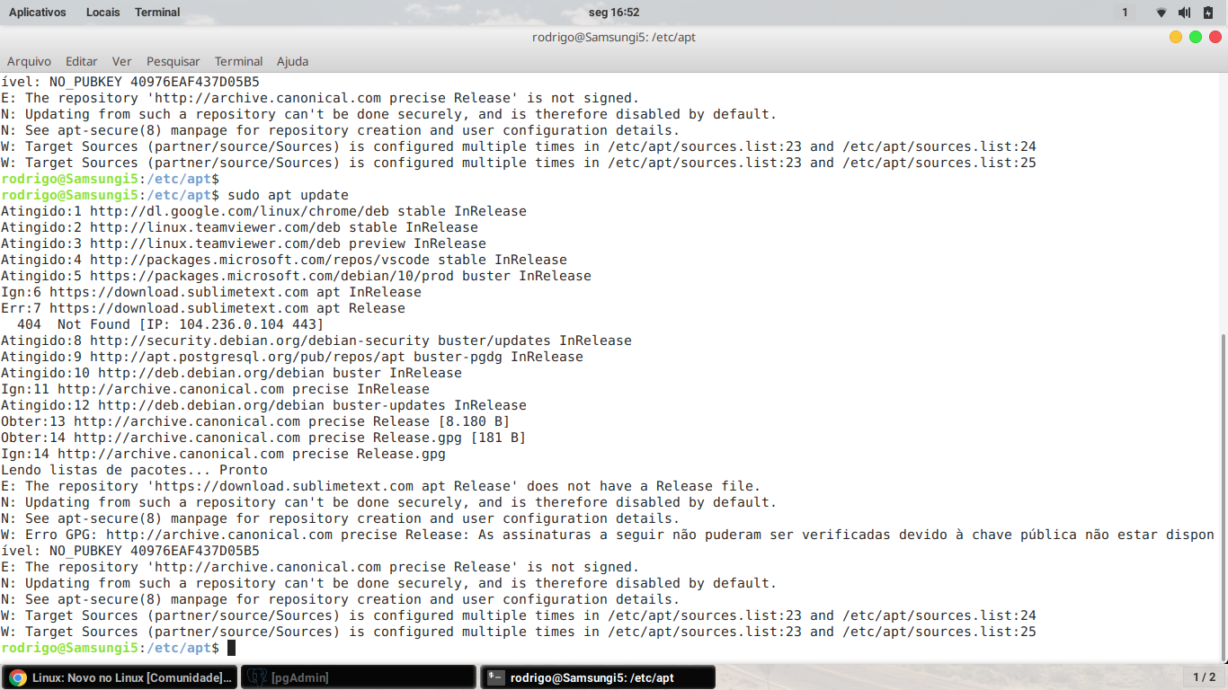Open the Aplicativos panel menu

point(37,12)
